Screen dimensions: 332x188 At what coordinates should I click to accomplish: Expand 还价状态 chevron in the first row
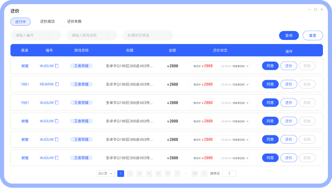coord(247,66)
